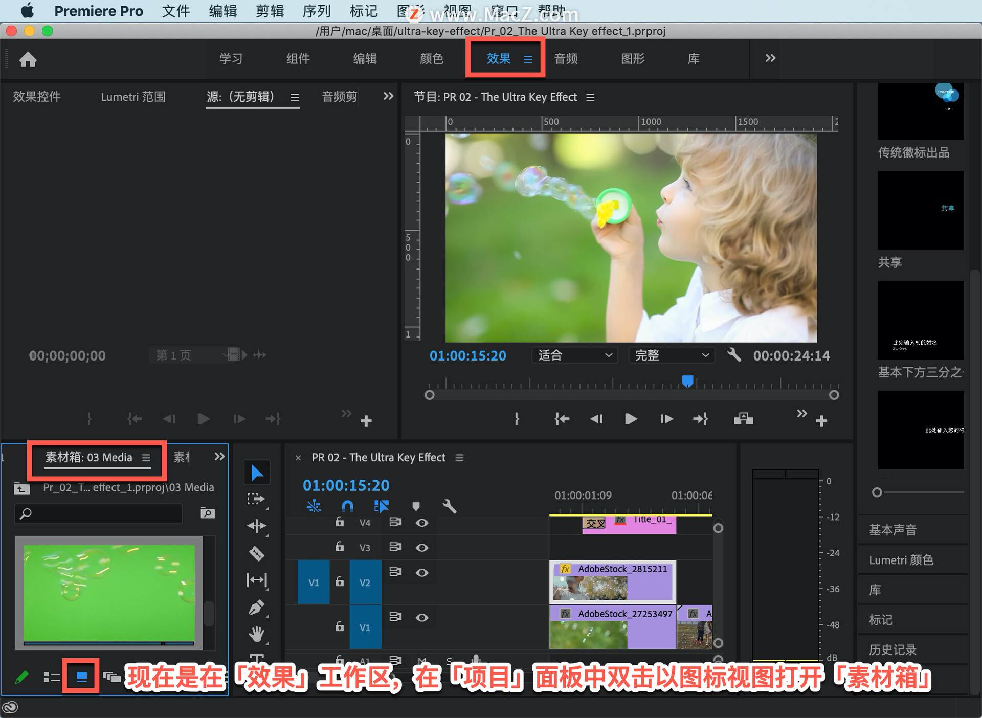Switch project bin to icon view

click(81, 677)
